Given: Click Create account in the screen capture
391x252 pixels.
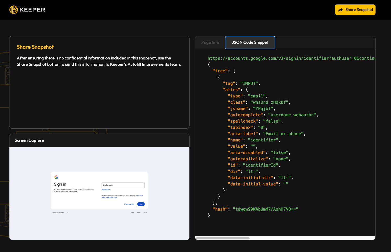Looking at the screenshot, I should click(129, 204).
